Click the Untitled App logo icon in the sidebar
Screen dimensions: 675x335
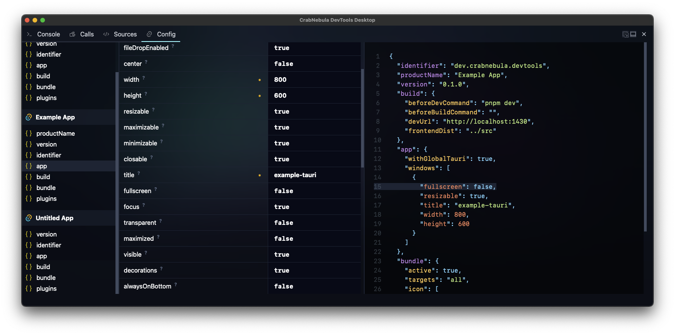pos(29,218)
